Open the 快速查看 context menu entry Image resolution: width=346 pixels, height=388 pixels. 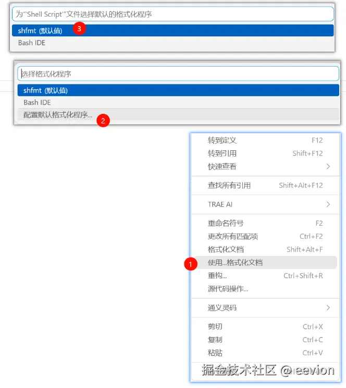point(265,166)
